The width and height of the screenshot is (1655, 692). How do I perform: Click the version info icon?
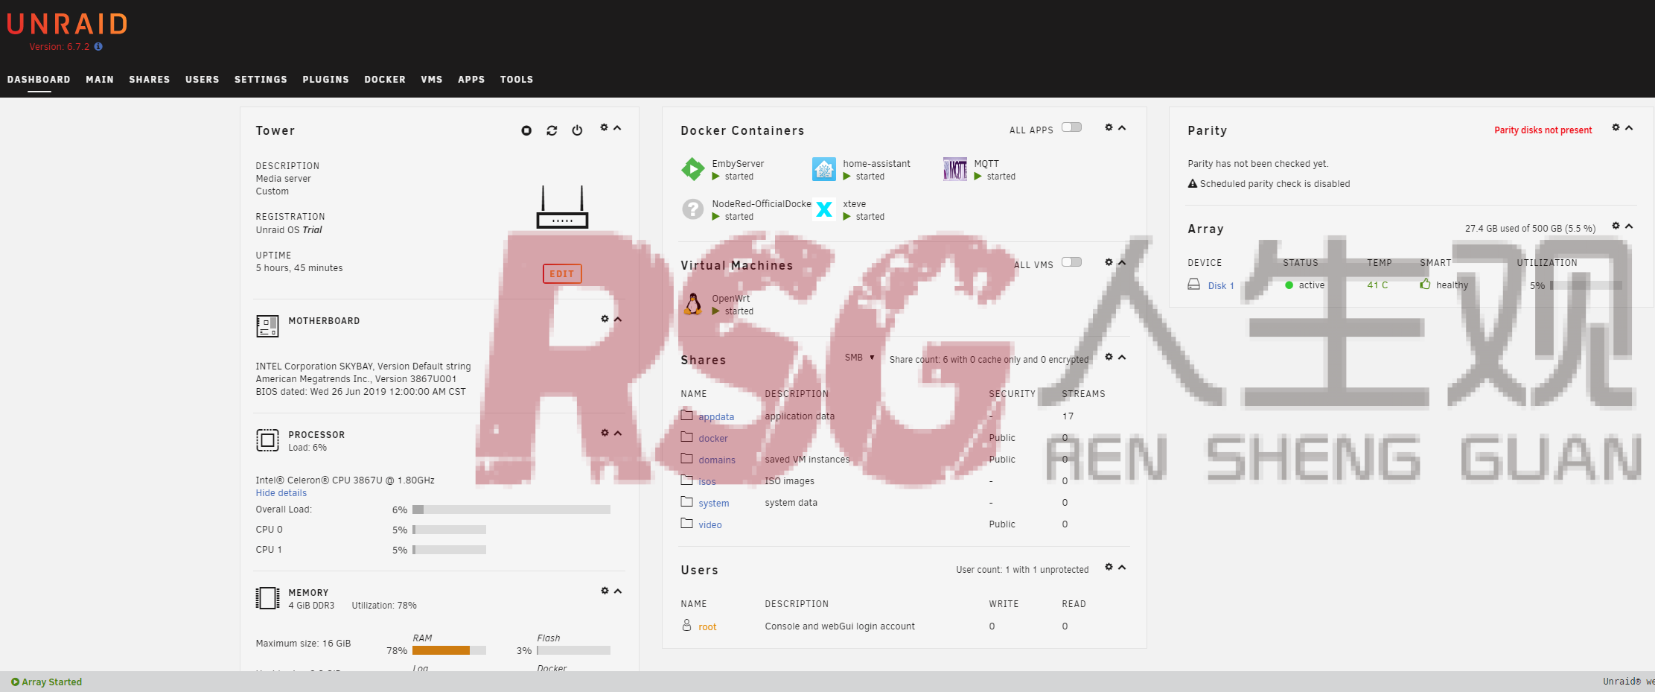(x=98, y=46)
